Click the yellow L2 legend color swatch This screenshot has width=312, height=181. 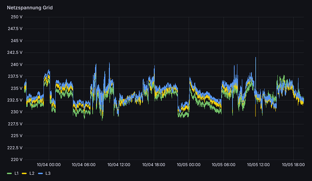(x=24, y=174)
